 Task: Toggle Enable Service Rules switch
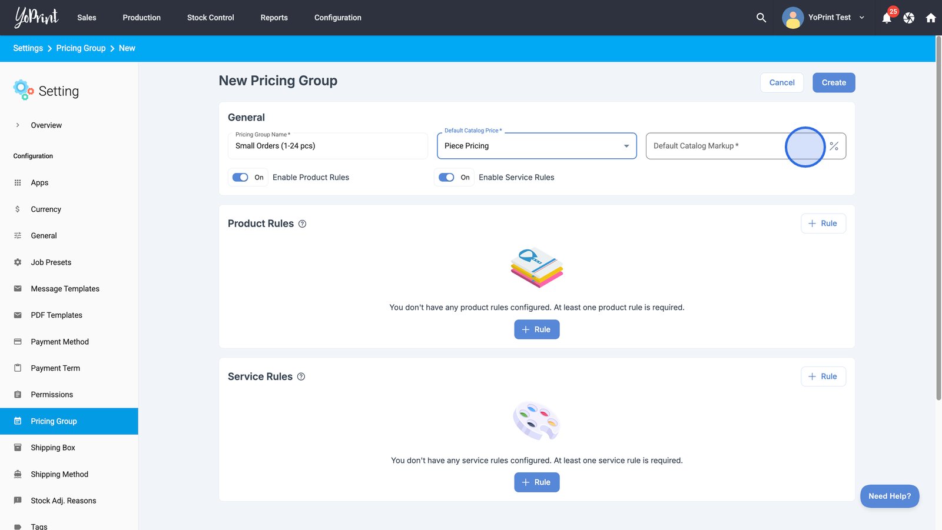point(446,177)
